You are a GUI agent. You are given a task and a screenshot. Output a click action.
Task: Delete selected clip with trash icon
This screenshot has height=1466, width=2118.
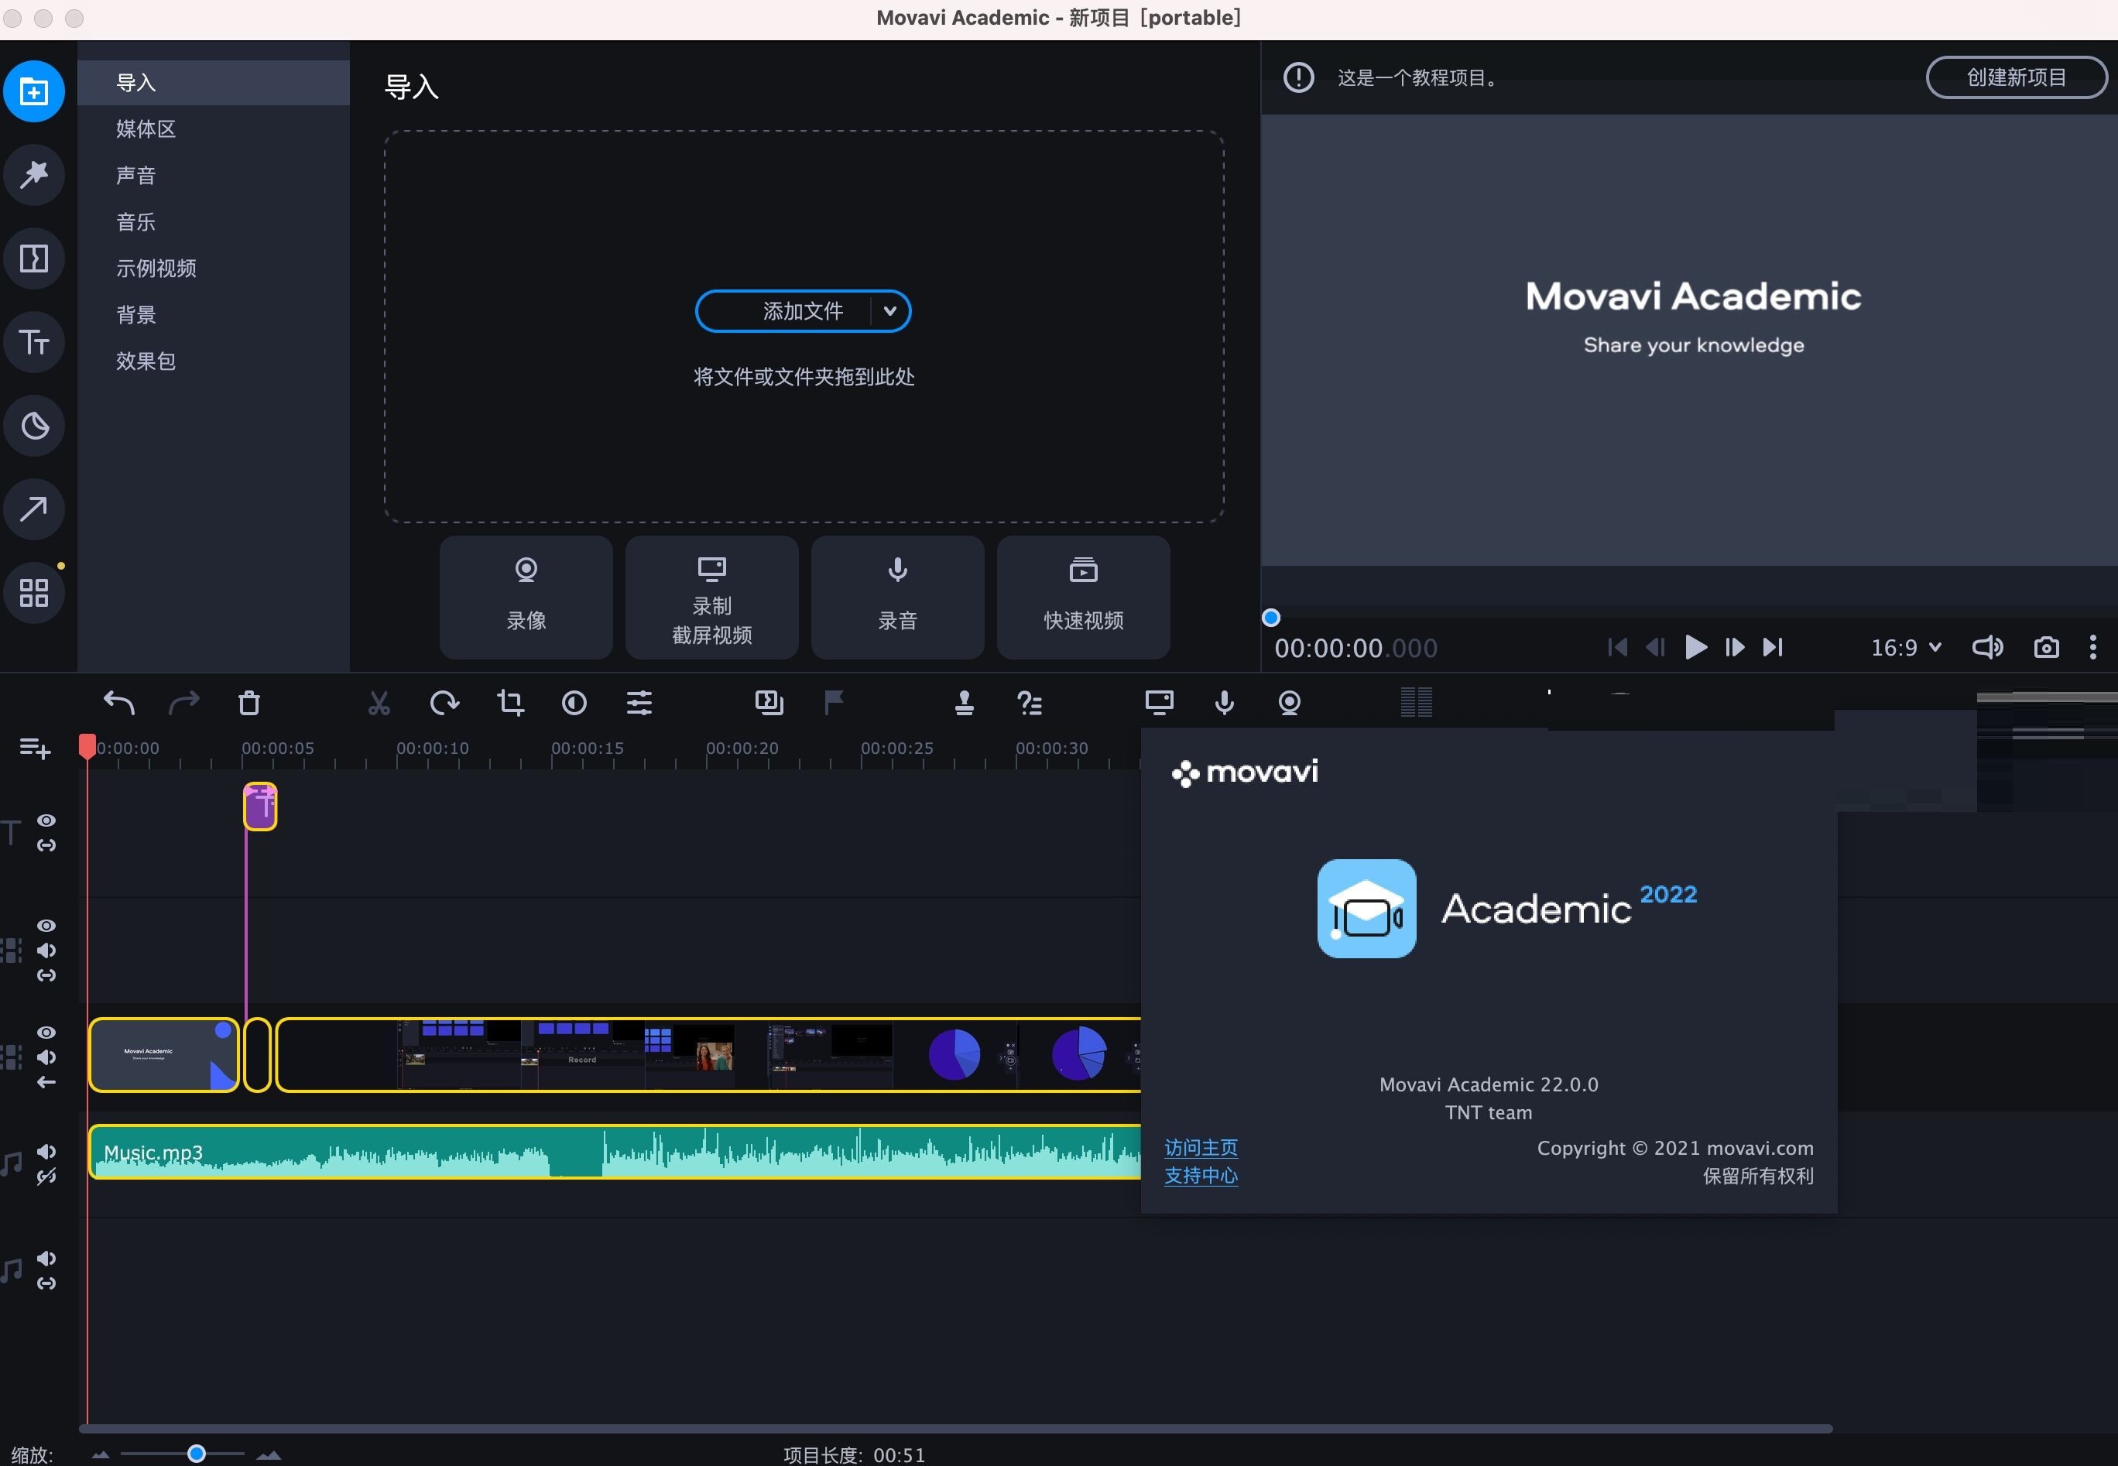coord(249,703)
